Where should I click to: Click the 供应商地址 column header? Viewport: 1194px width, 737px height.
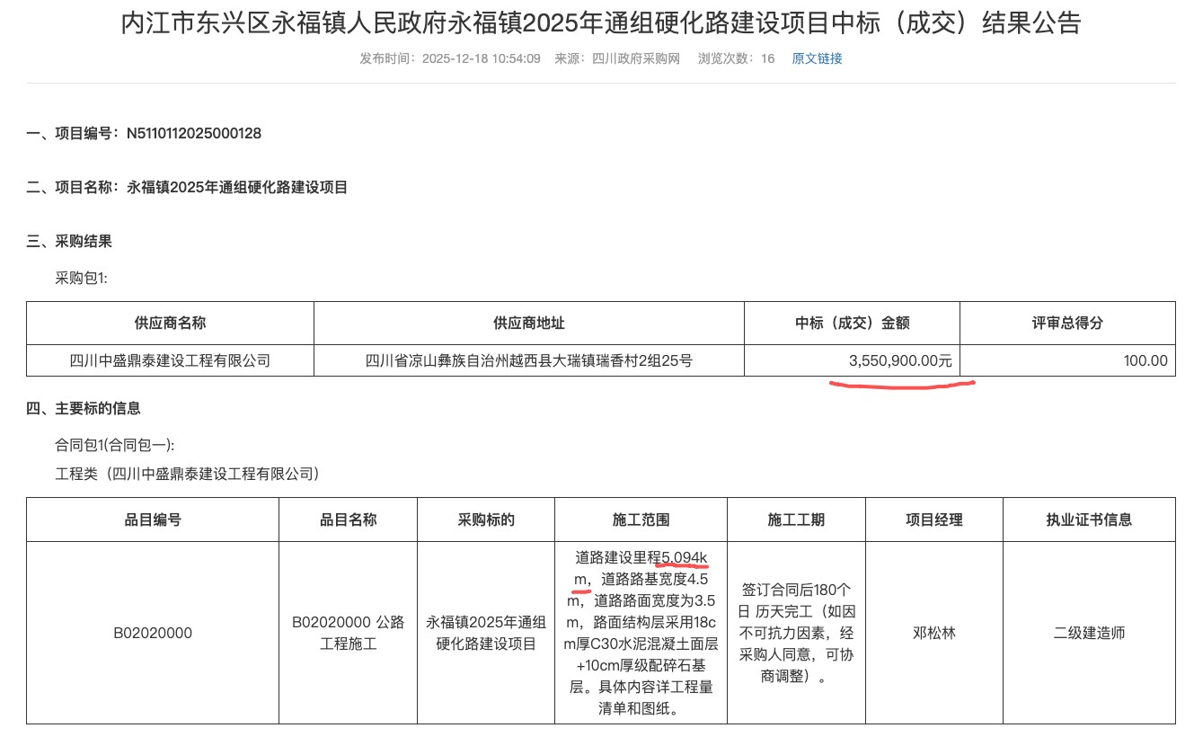click(528, 323)
